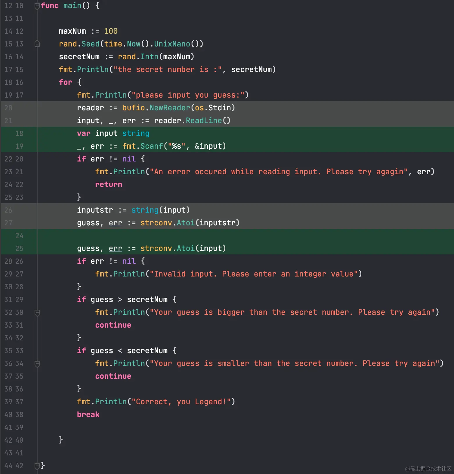Click gutter line numbers '12 10'

pos(14,6)
